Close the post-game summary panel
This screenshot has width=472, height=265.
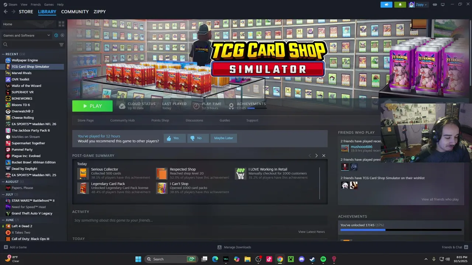324,156
